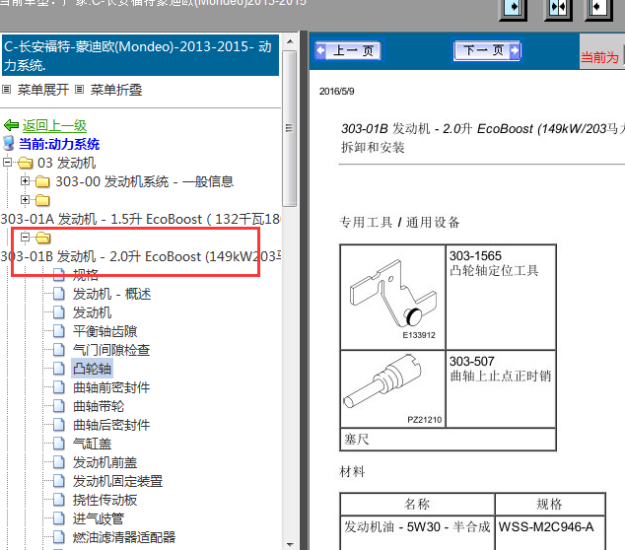Viewport: 625px width, 550px height.
Task: Open the 进气歧管 page
Action: pos(99,518)
